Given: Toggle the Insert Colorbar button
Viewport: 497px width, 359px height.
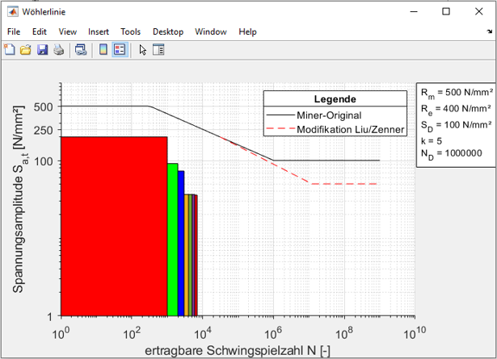Looking at the screenshot, I should (x=103, y=50).
